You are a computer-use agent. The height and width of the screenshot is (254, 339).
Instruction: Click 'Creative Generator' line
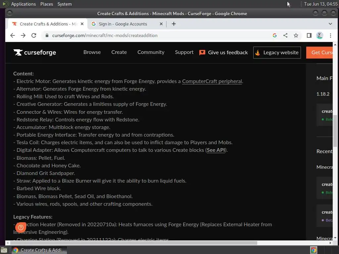pos(90,104)
